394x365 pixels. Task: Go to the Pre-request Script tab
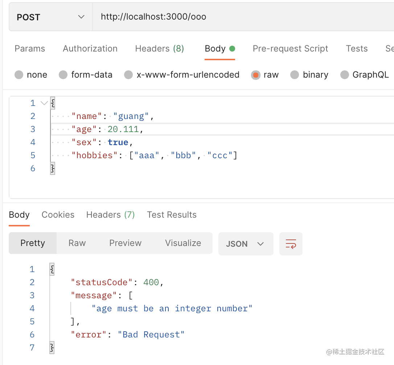click(290, 49)
